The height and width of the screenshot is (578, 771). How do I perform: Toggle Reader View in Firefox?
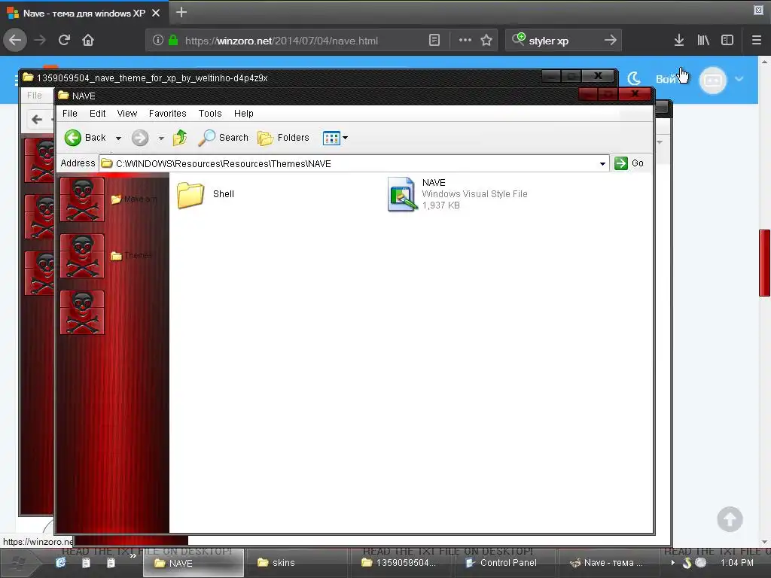click(x=434, y=41)
